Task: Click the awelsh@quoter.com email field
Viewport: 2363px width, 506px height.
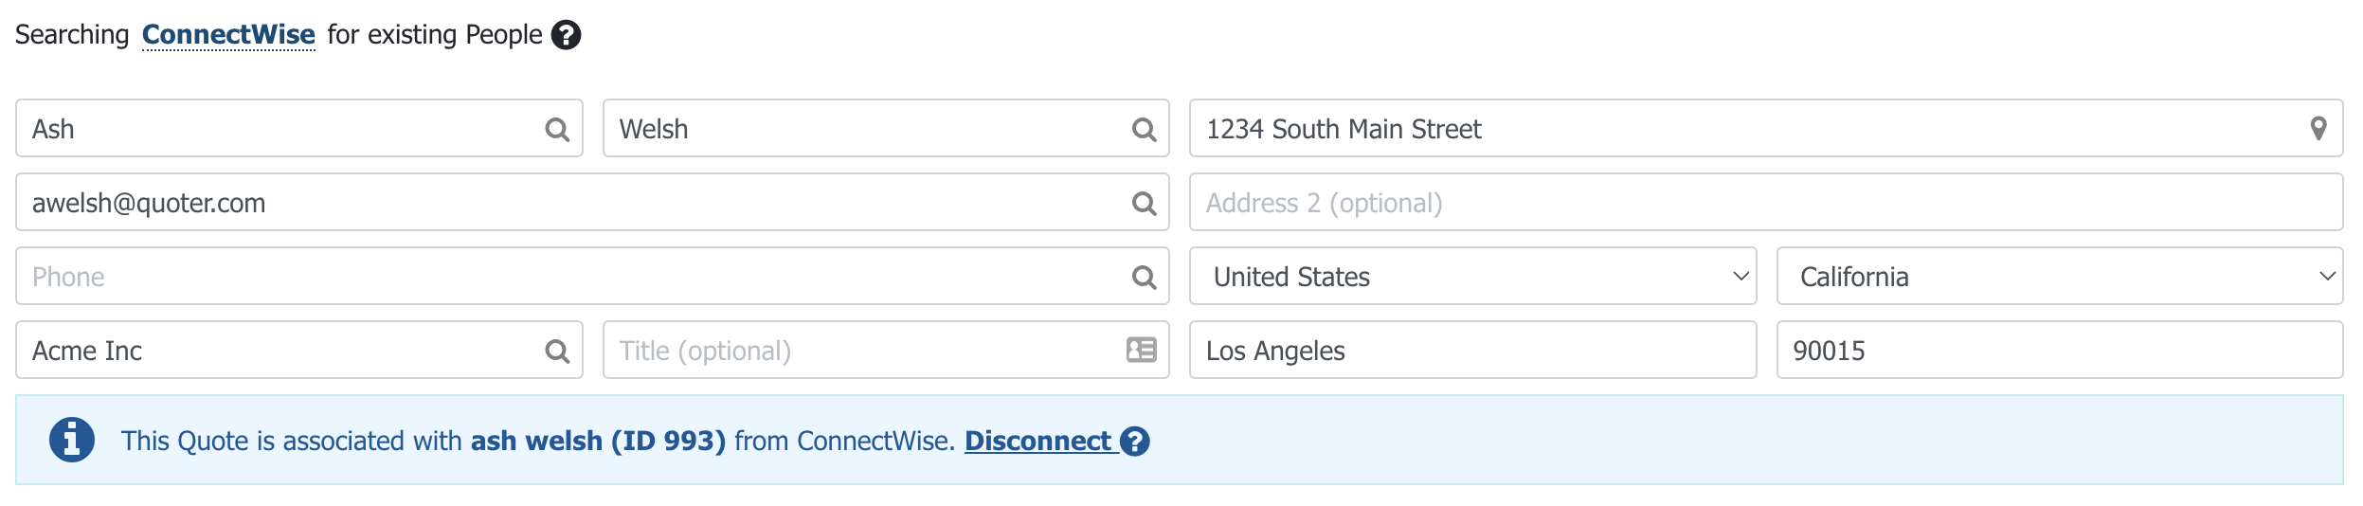Action: [x=568, y=203]
